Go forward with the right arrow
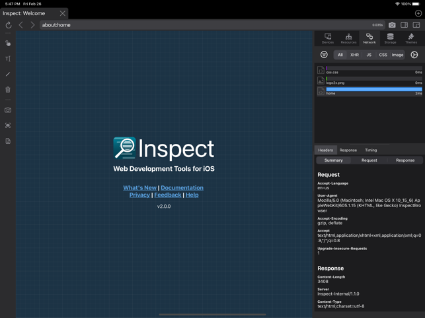Viewport: 425px width, 318px height. (x=32, y=25)
